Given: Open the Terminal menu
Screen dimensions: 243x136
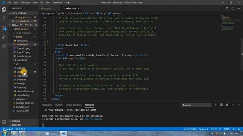Looking at the screenshot, I should (x=57, y=3).
